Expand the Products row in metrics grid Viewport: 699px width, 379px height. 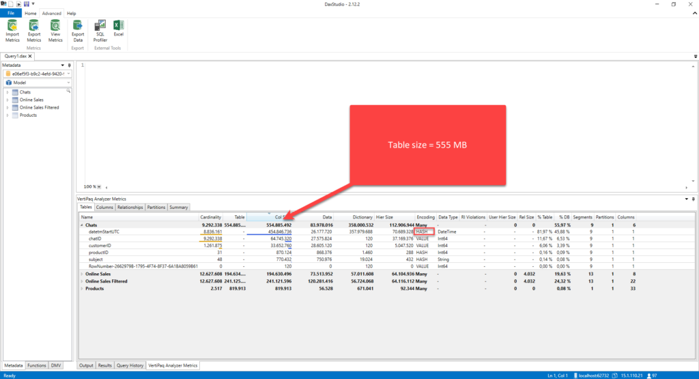click(82, 288)
